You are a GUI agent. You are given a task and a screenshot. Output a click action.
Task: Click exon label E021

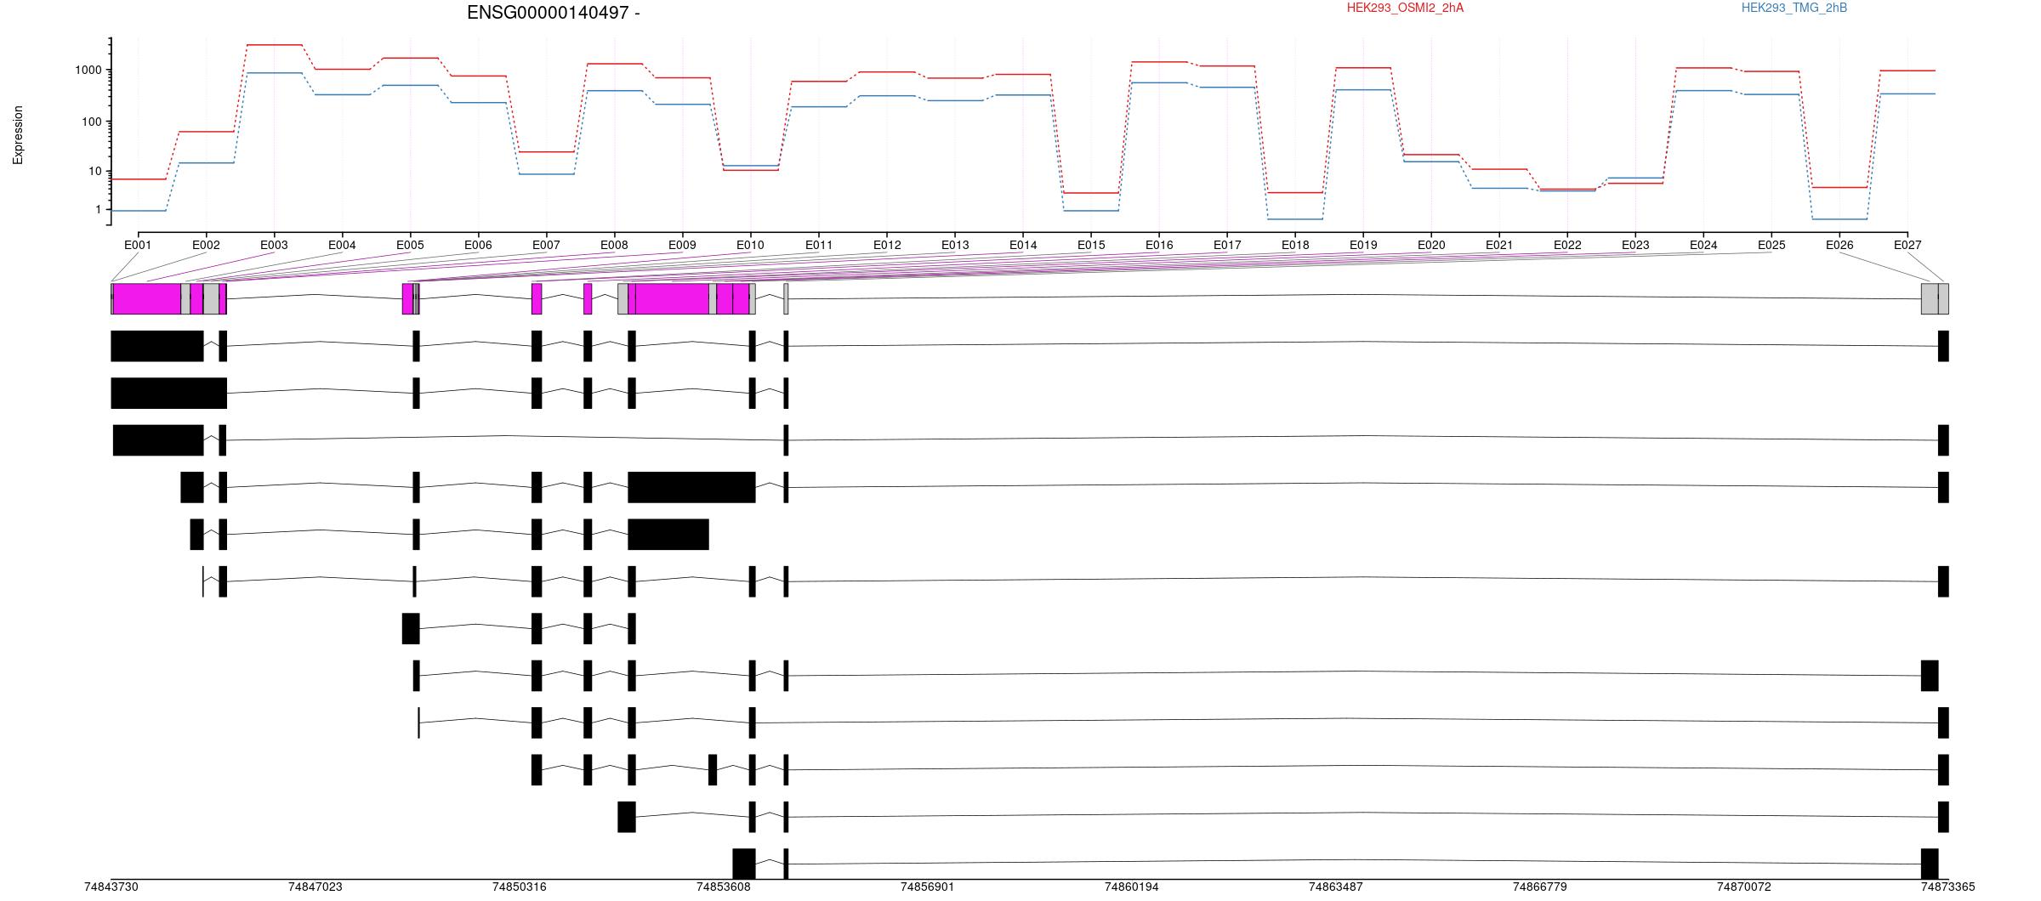click(x=1499, y=245)
